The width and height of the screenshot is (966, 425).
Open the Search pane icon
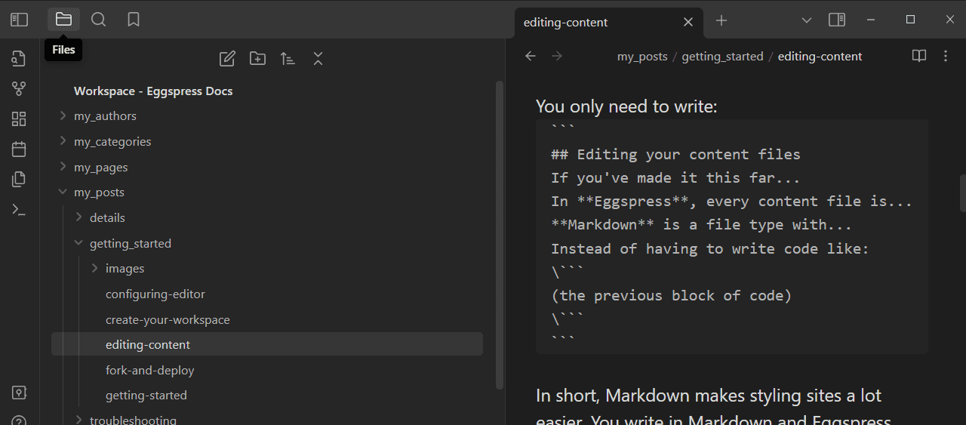tap(99, 20)
